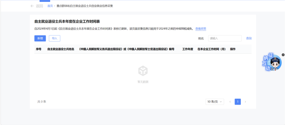
Task: Go to the next page arrow
Action: click(x=245, y=102)
